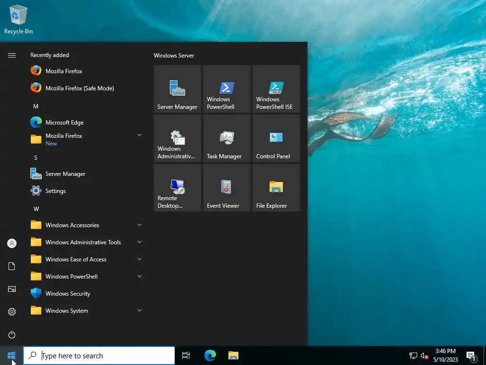
Task: Open the user account icon in Start rail
Action: (x=12, y=243)
